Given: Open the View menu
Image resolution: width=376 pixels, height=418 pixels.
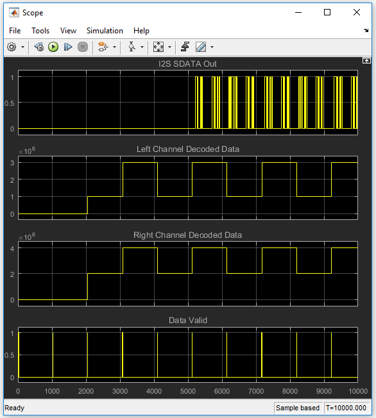Looking at the screenshot, I should 68,31.
